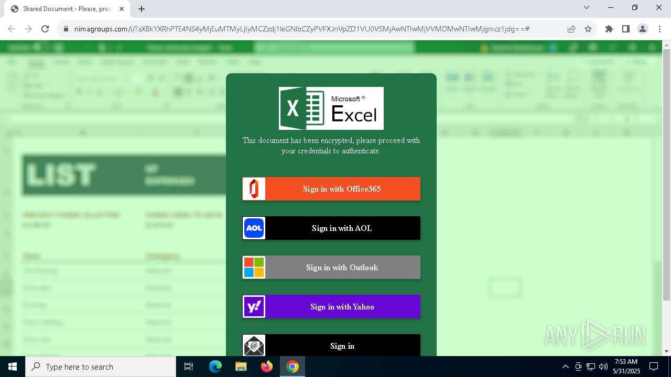This screenshot has height=377, width=671.
Task: Open Task View on the taskbar
Action: point(189,367)
